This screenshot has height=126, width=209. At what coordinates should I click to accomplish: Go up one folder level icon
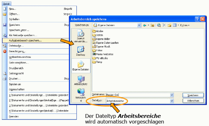pyautogui.click(x=152, y=25)
